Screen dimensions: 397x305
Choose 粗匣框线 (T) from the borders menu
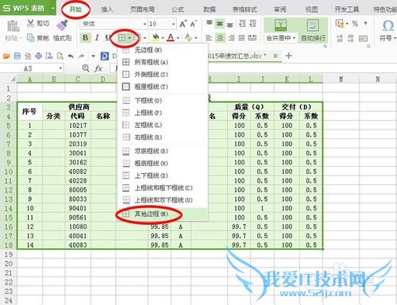click(163, 87)
